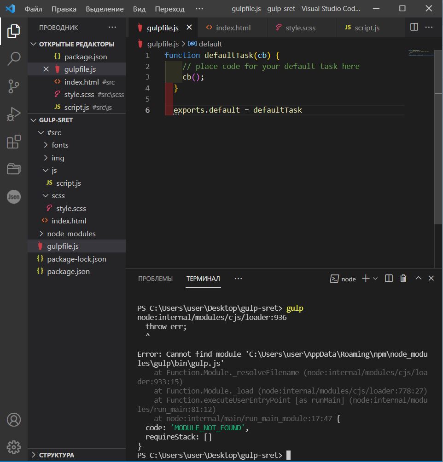Open the Manage gear settings icon

pos(13,447)
